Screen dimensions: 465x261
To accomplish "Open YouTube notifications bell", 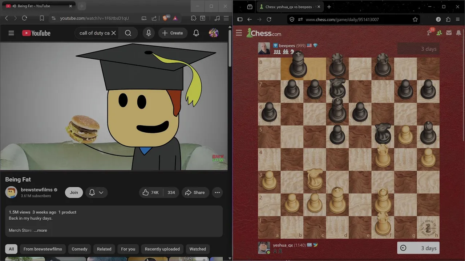I will pyautogui.click(x=196, y=33).
